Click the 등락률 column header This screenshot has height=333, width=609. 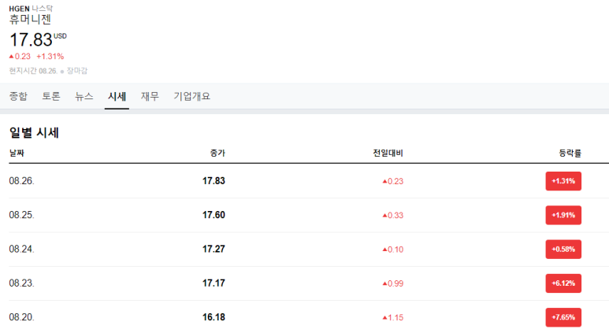[570, 153]
